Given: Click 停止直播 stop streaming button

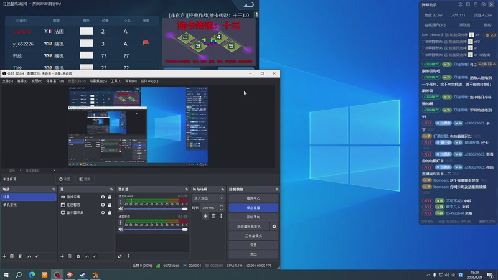Looking at the screenshot, I should pos(253,208).
